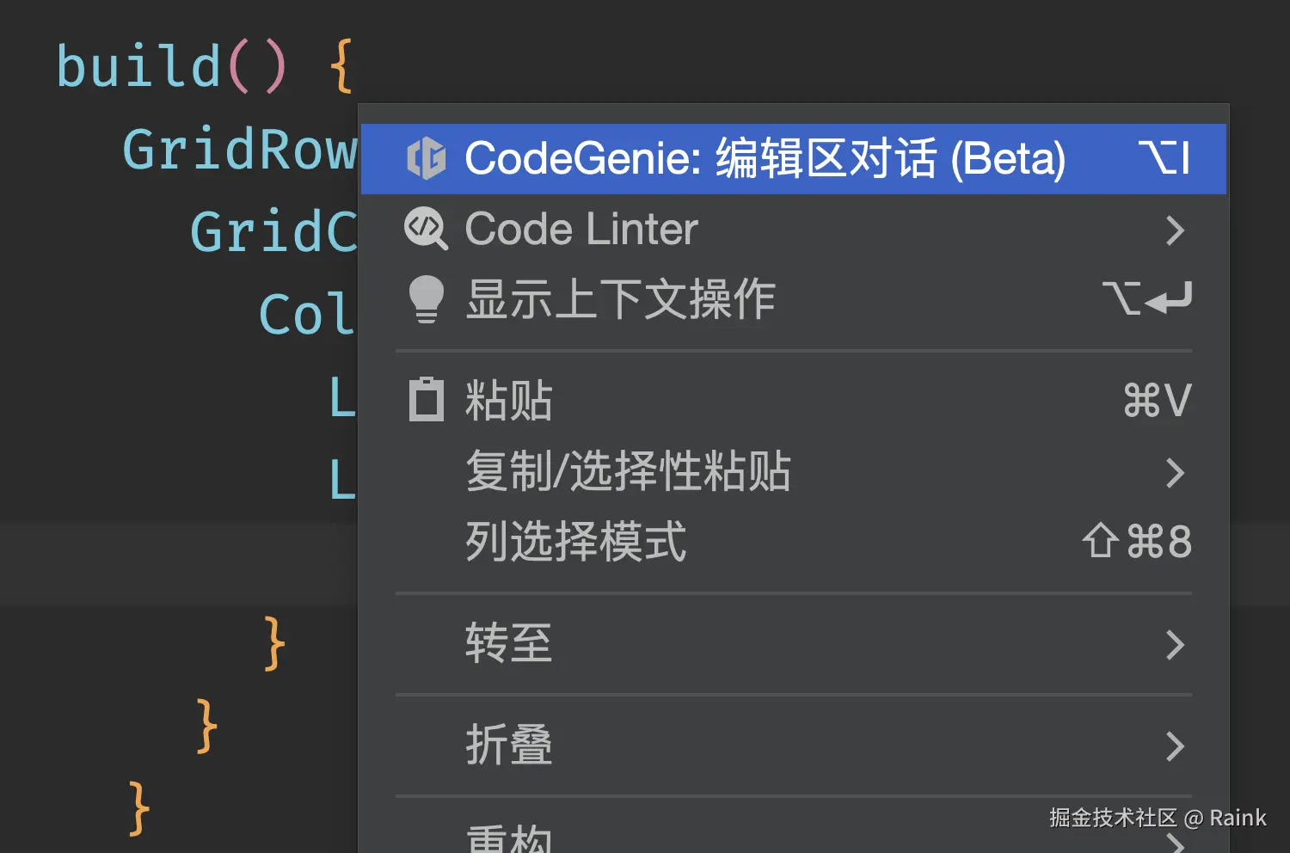The height and width of the screenshot is (853, 1290).
Task: Click the innermost closing orange brace
Action: click(273, 643)
